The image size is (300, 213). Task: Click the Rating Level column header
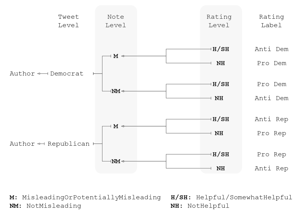pos(221,21)
